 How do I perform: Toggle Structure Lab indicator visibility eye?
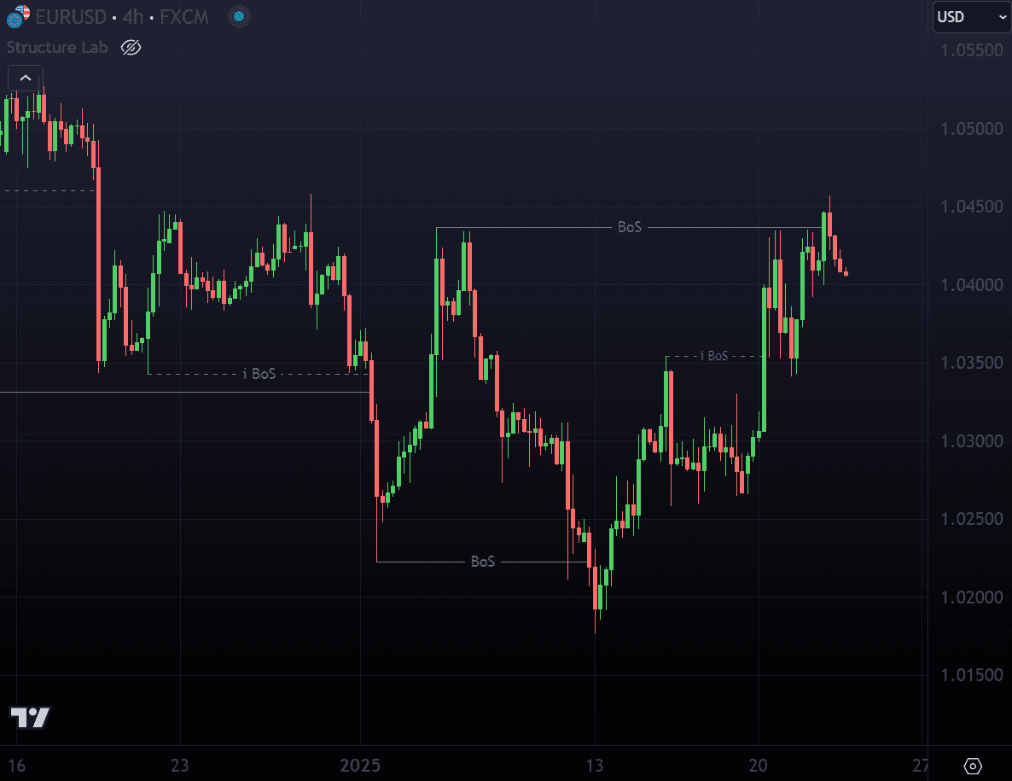point(131,47)
